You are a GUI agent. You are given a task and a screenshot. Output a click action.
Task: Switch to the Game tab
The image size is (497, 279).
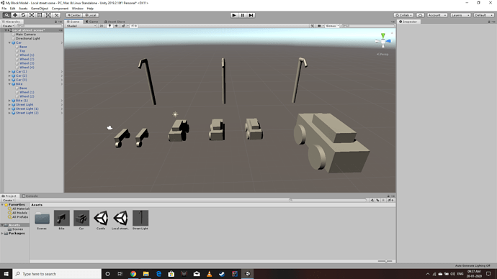coord(91,22)
